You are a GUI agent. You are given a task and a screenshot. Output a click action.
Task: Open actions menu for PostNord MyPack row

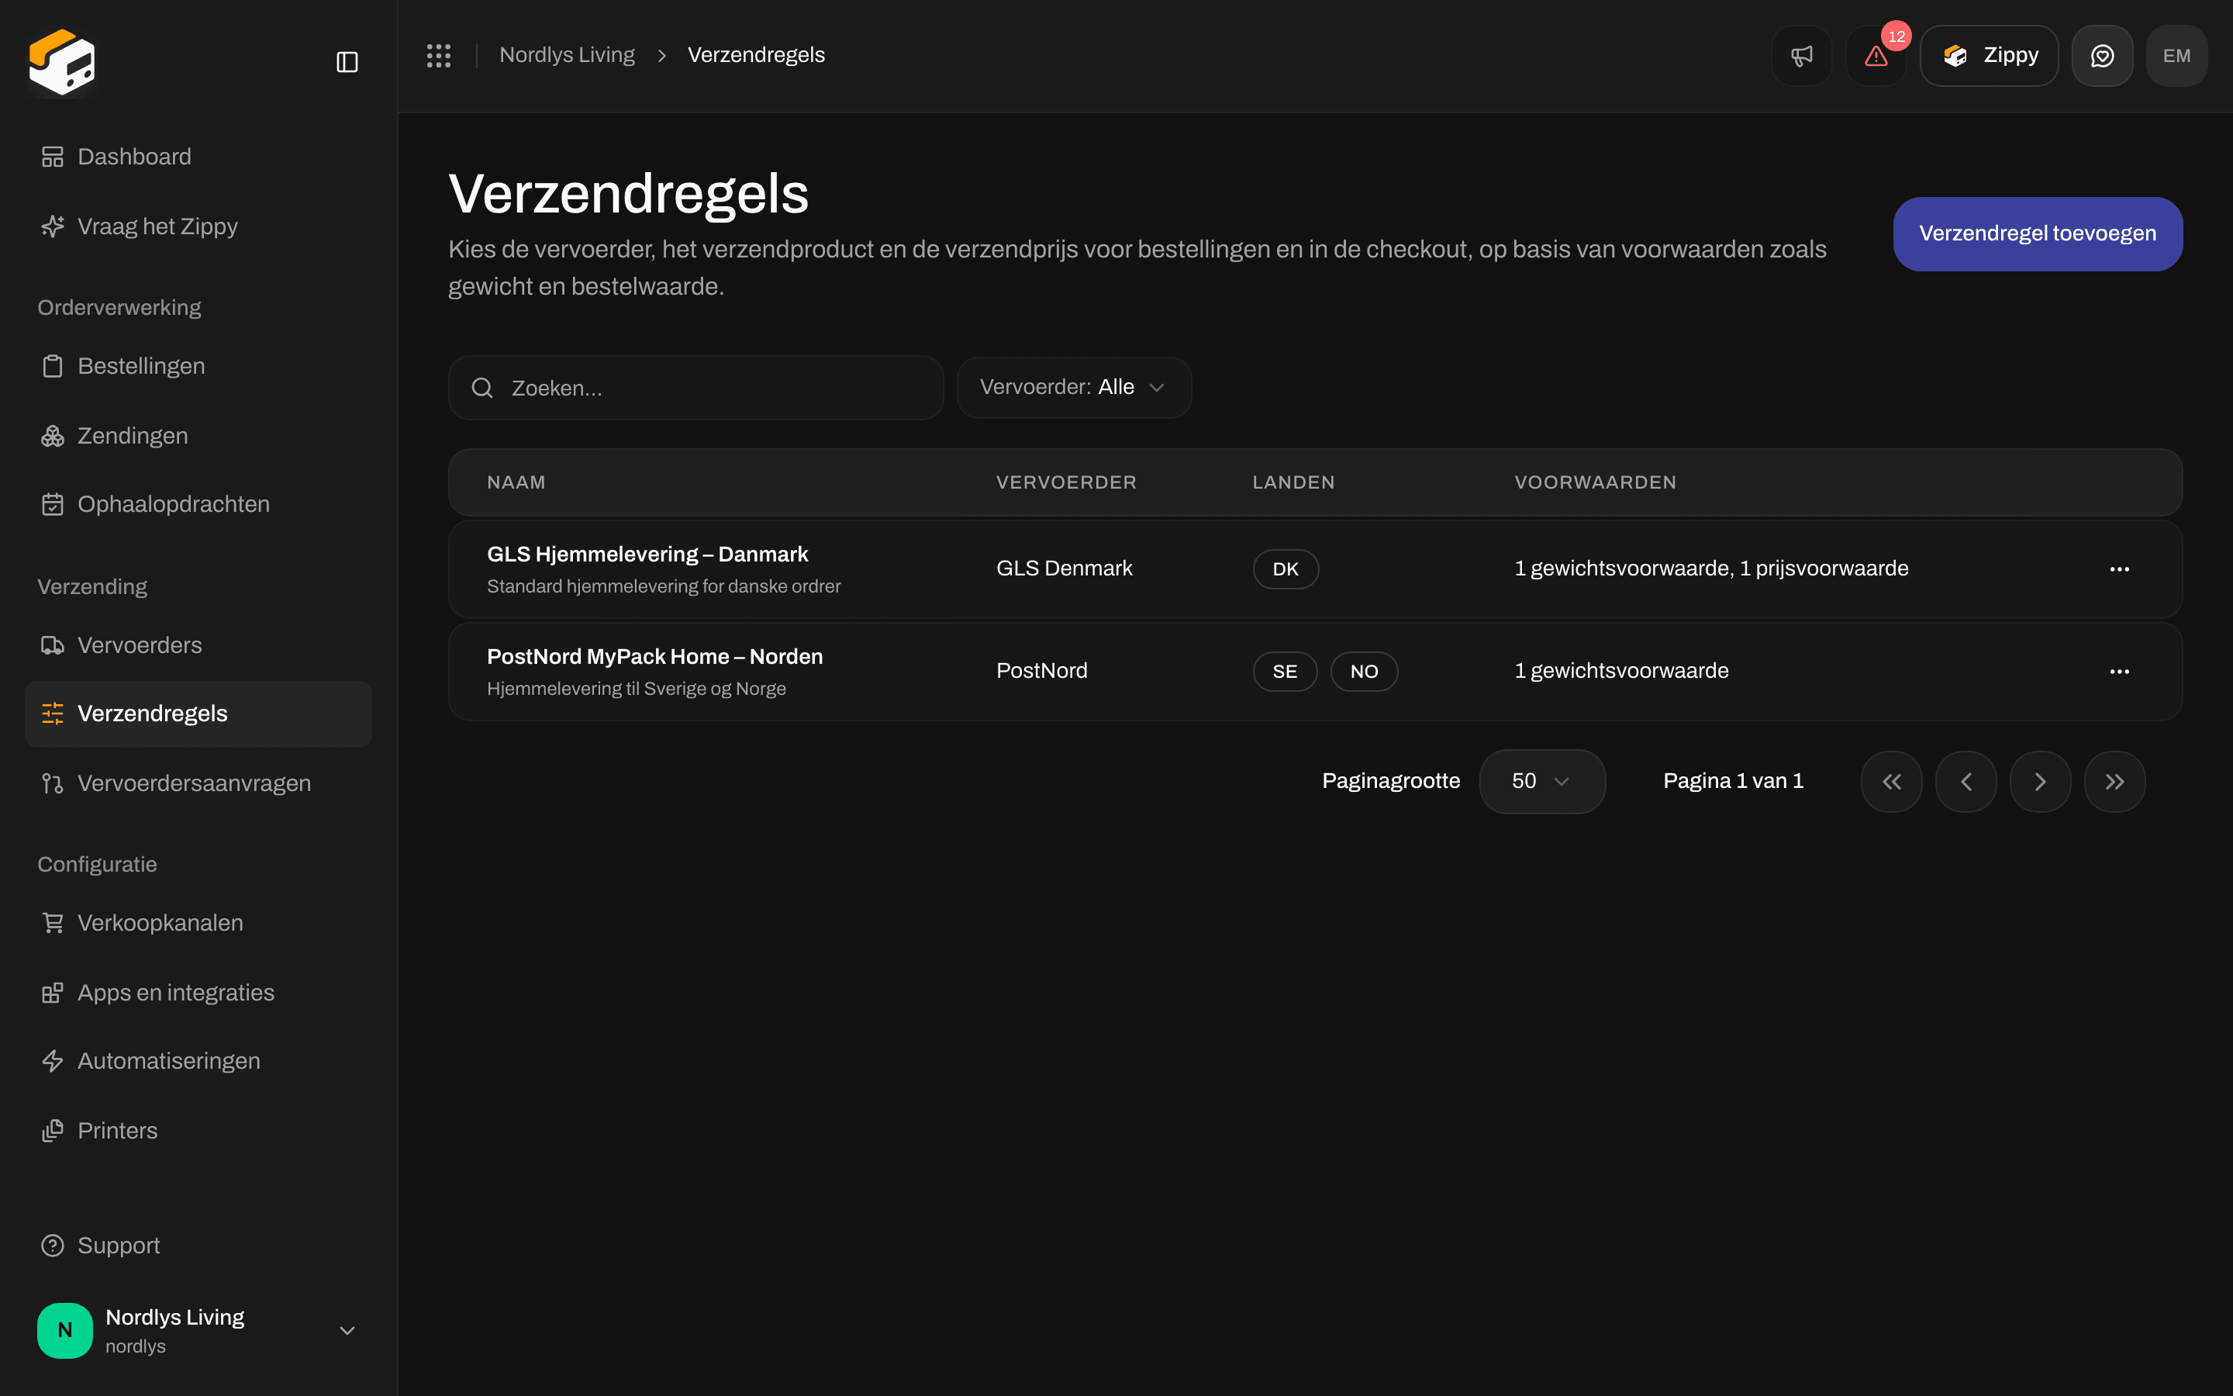(x=2120, y=671)
